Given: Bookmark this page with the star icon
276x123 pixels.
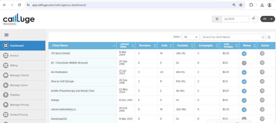Looking at the screenshot, I should pos(241,5).
